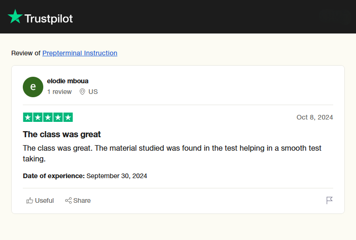Image resolution: width=356 pixels, height=240 pixels.
Task: Open the 'The class was great' review title
Action: pyautogui.click(x=62, y=134)
